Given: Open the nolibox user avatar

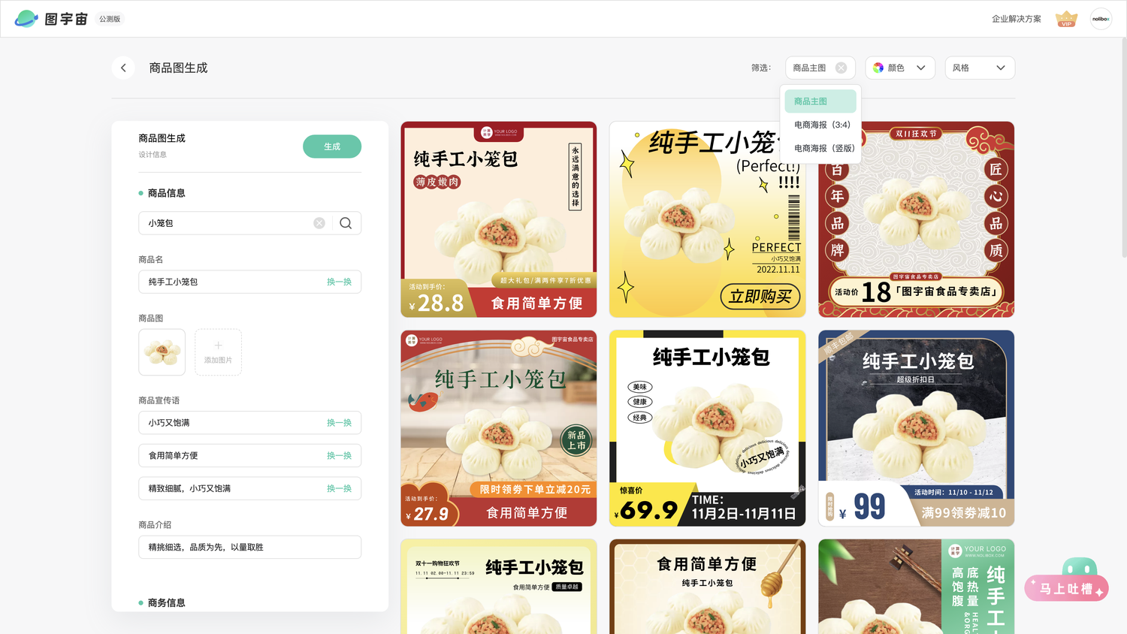Looking at the screenshot, I should tap(1101, 19).
